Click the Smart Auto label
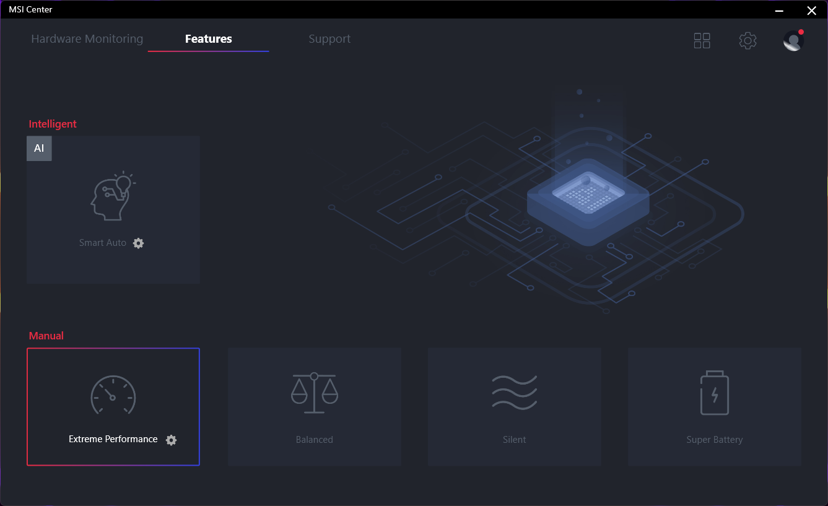This screenshot has width=828, height=506. (x=103, y=243)
